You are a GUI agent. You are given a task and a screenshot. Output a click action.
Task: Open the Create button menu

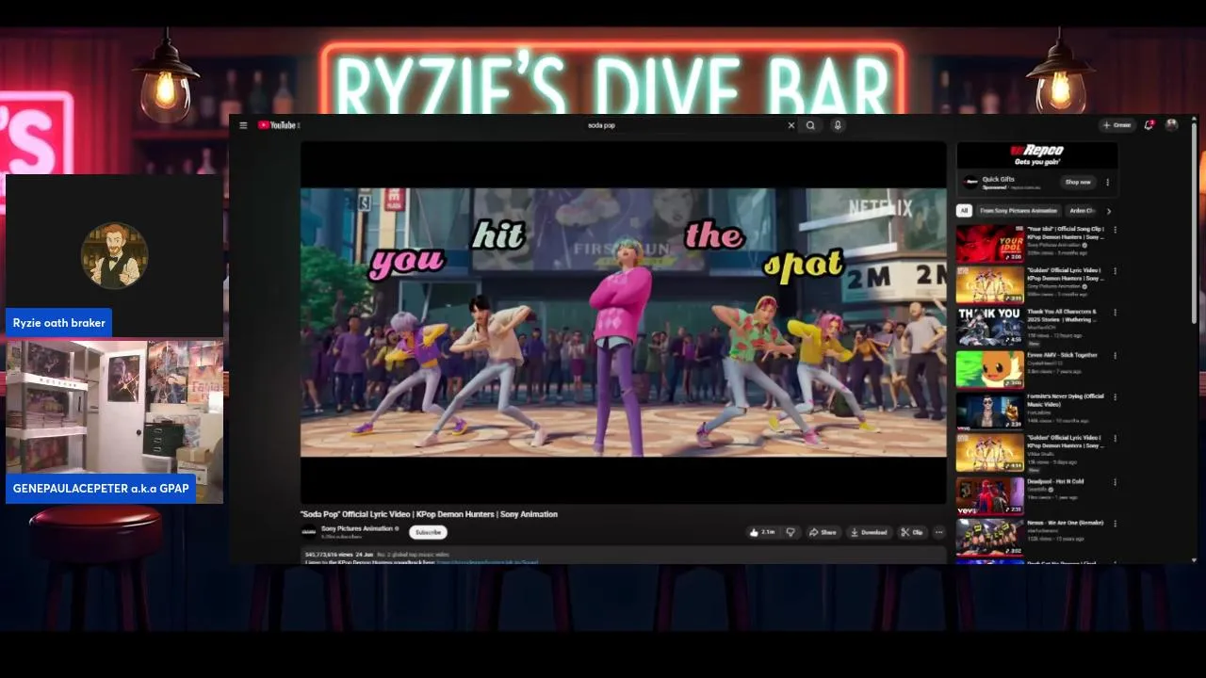[1117, 125]
